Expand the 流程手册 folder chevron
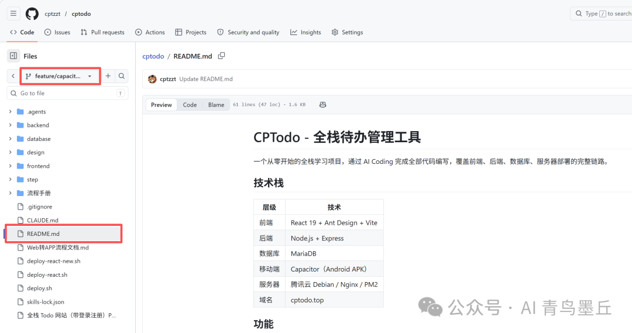The width and height of the screenshot is (632, 333). point(10,193)
